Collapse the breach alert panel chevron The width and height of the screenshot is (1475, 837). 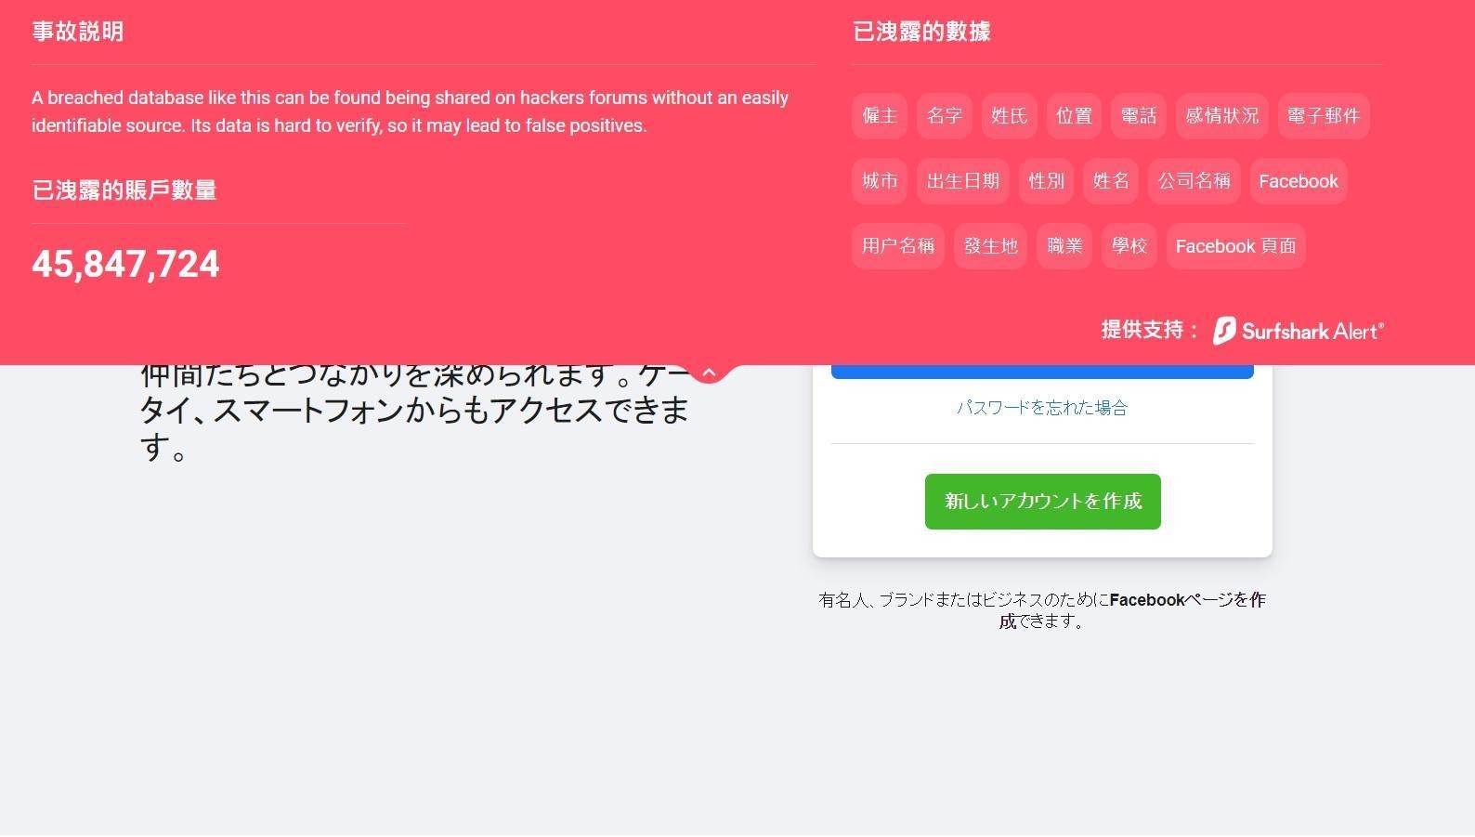click(709, 373)
